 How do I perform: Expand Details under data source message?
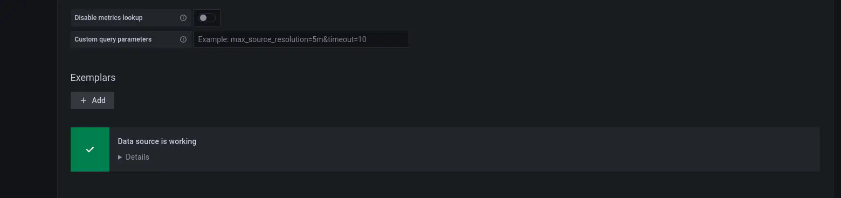[134, 157]
